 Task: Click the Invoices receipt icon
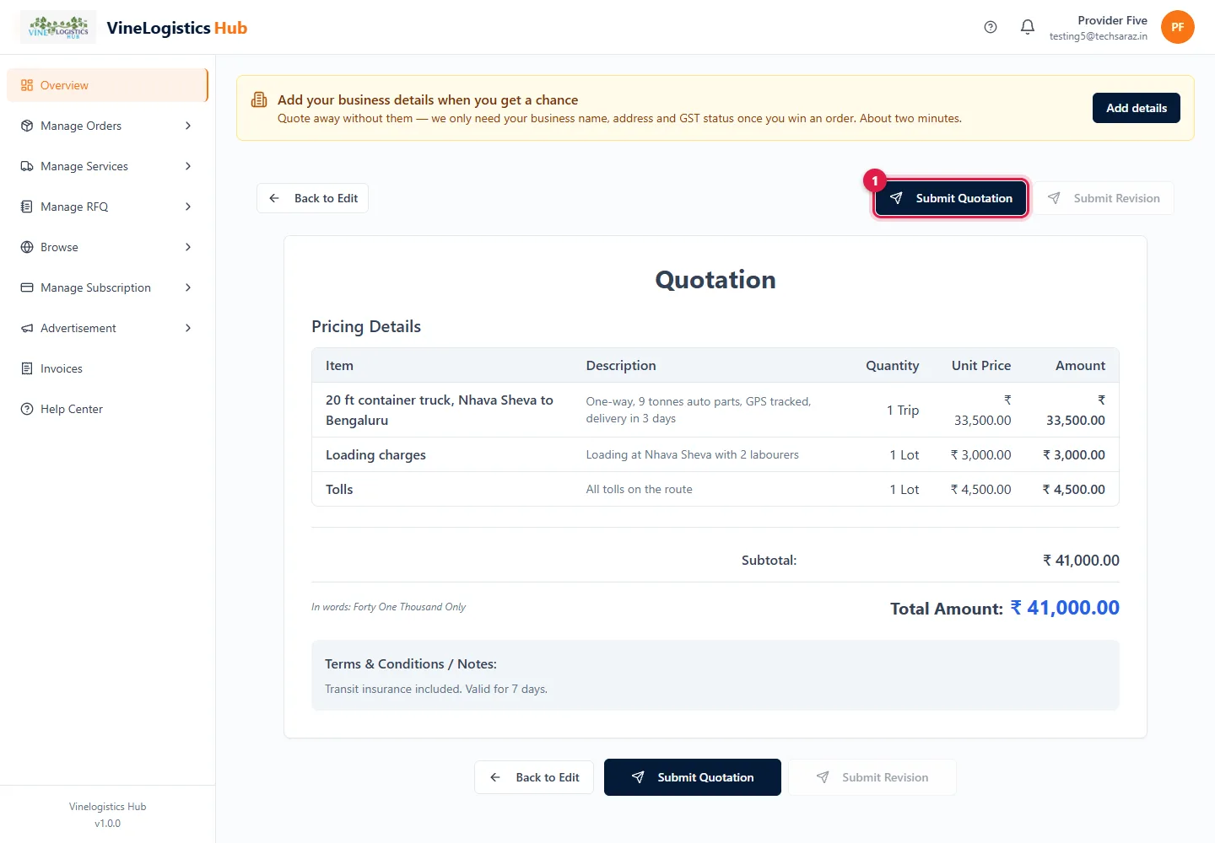[x=27, y=368]
